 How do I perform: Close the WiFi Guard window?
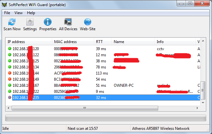coord(202,4)
